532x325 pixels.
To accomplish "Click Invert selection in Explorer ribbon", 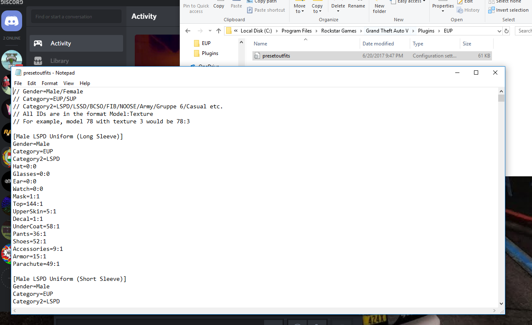I will tap(508, 10).
